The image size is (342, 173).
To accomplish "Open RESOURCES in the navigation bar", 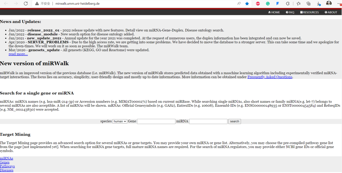I will [309, 12].
